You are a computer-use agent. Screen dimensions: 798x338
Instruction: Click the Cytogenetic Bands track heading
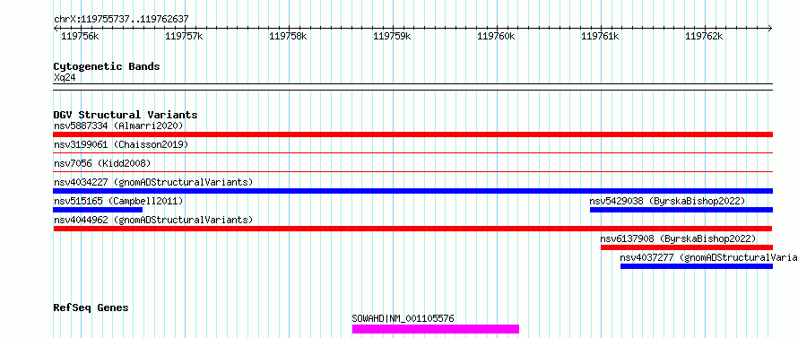pos(107,66)
